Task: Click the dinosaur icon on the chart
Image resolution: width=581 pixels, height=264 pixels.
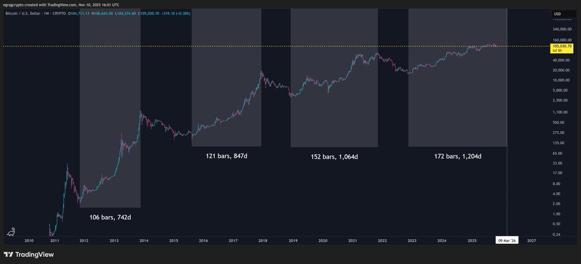Action: coord(11,233)
